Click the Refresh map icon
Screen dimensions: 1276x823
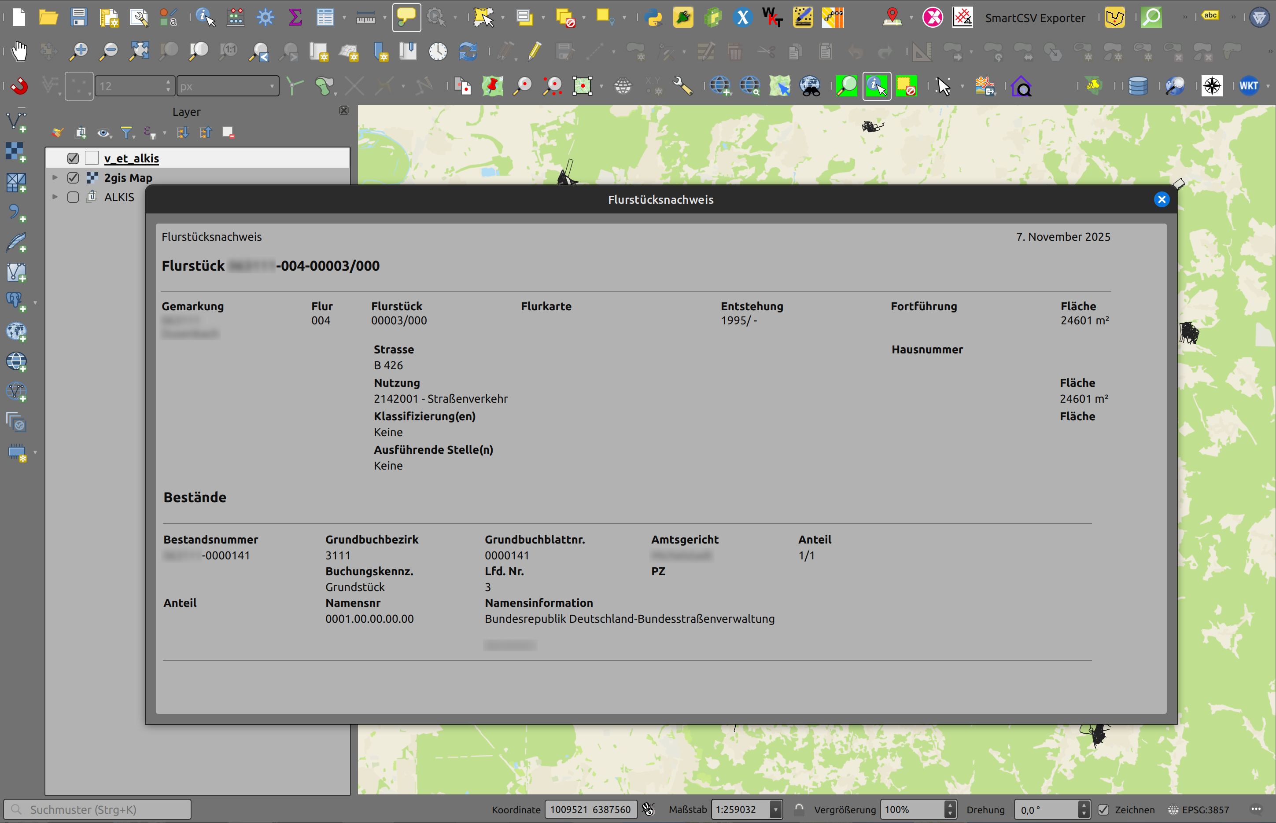[468, 51]
